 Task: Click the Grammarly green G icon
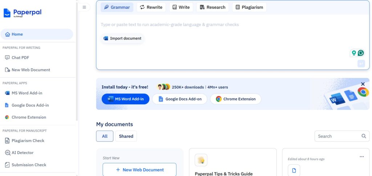361,53
